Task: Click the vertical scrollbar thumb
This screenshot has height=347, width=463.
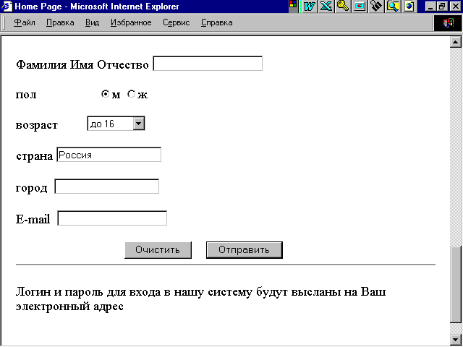Action: click(x=456, y=285)
